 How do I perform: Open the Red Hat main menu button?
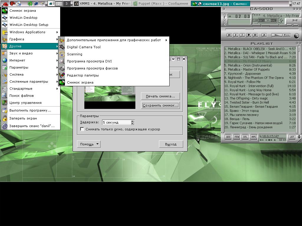coord(4,3)
